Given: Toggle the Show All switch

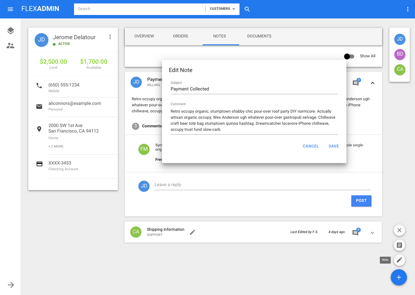Looking at the screenshot, I should [349, 56].
